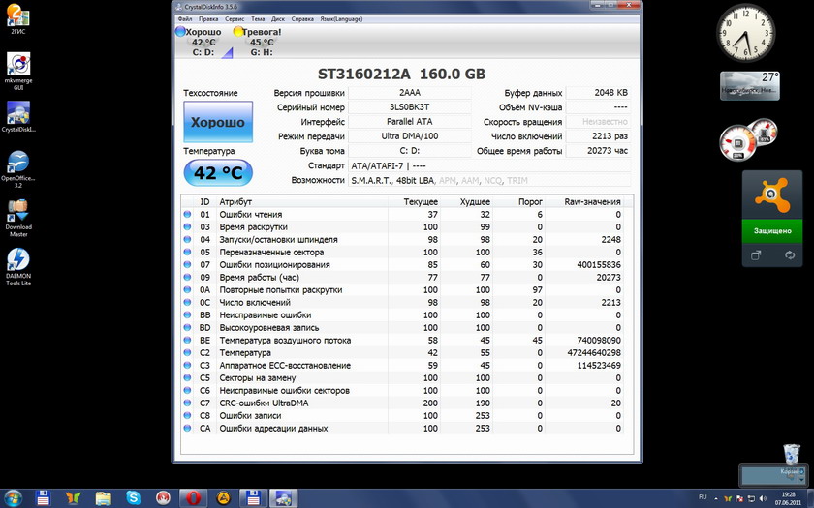
Task: Select the row Время раскрутки
Action: click(x=403, y=227)
